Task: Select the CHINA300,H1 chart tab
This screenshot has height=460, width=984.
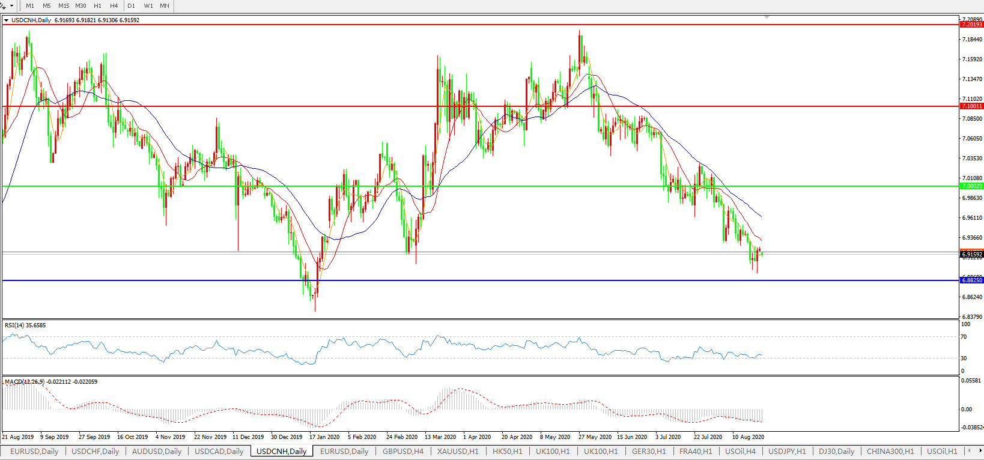Action: (890, 452)
